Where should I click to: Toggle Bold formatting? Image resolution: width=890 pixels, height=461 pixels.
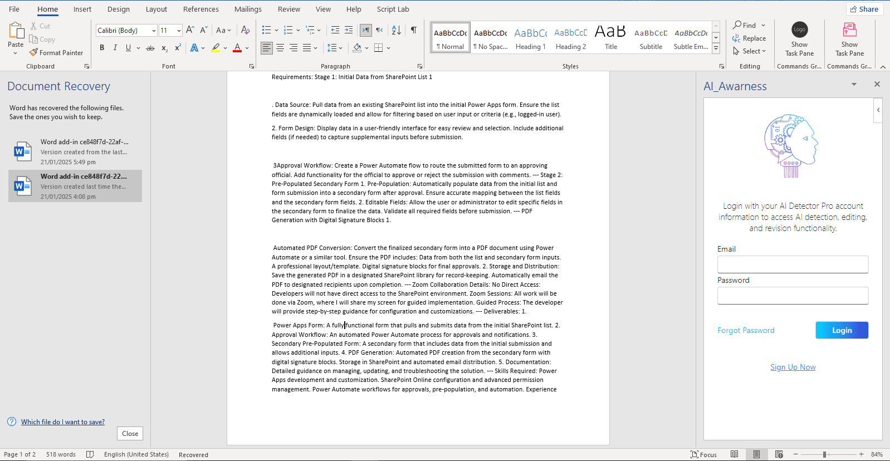pyautogui.click(x=102, y=48)
